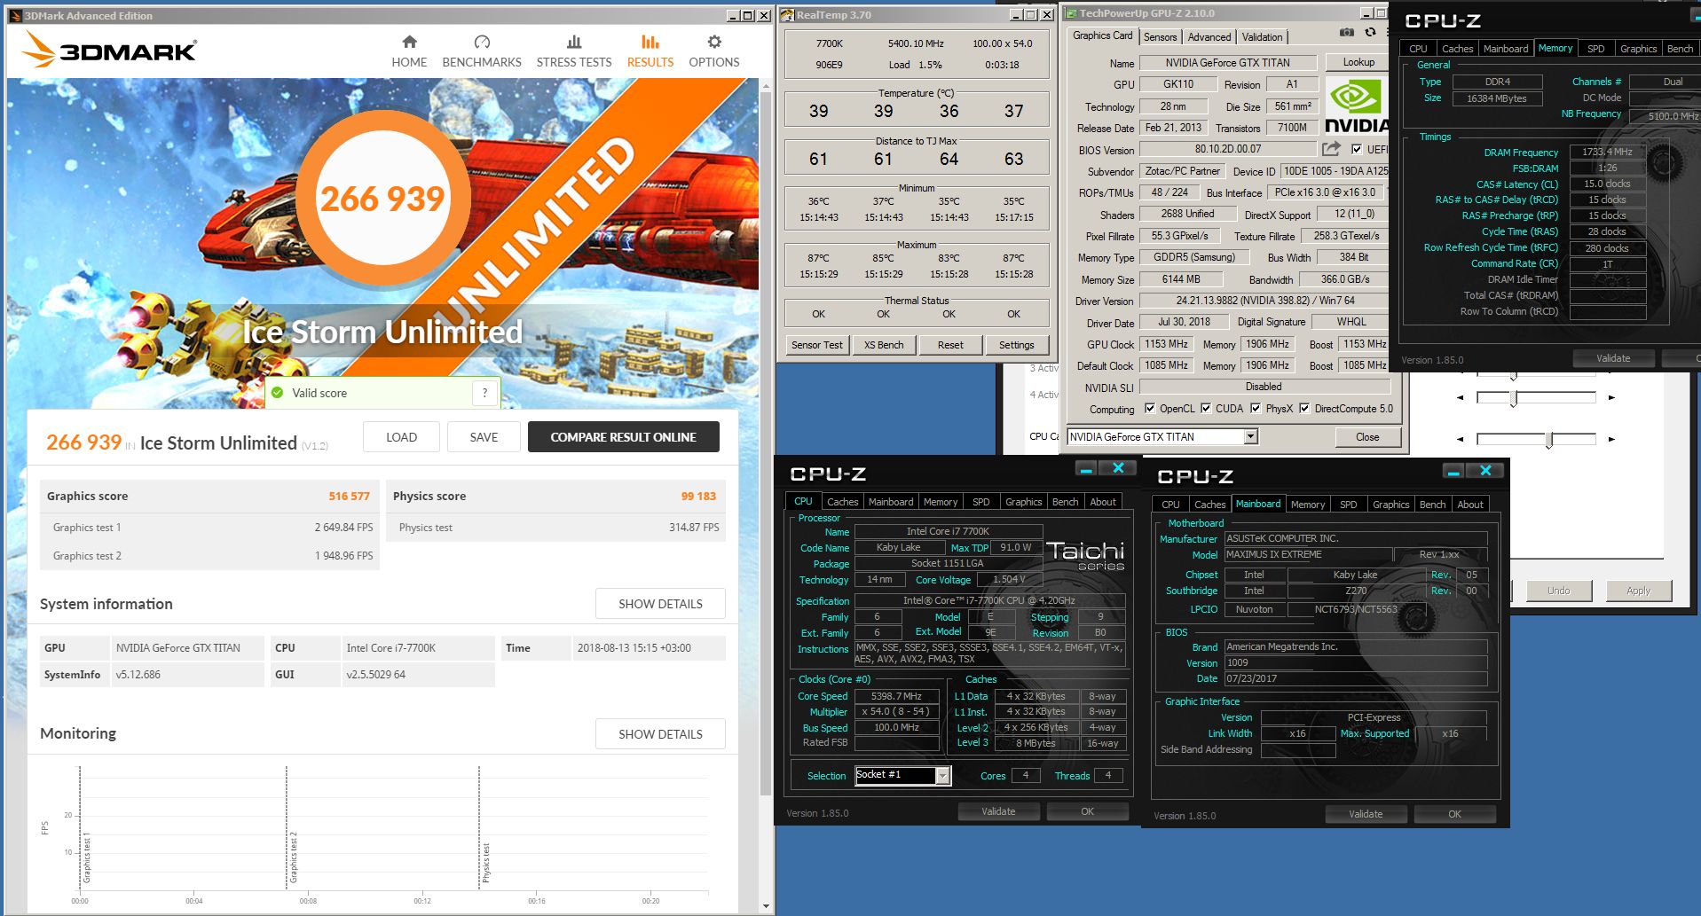1701x916 pixels.
Task: Click the GPU-Z title bar icon
Action: click(1071, 13)
